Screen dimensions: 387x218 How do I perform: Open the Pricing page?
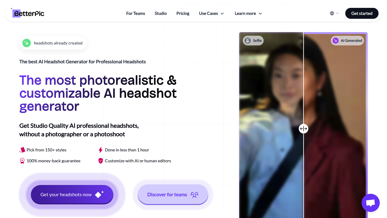(183, 13)
